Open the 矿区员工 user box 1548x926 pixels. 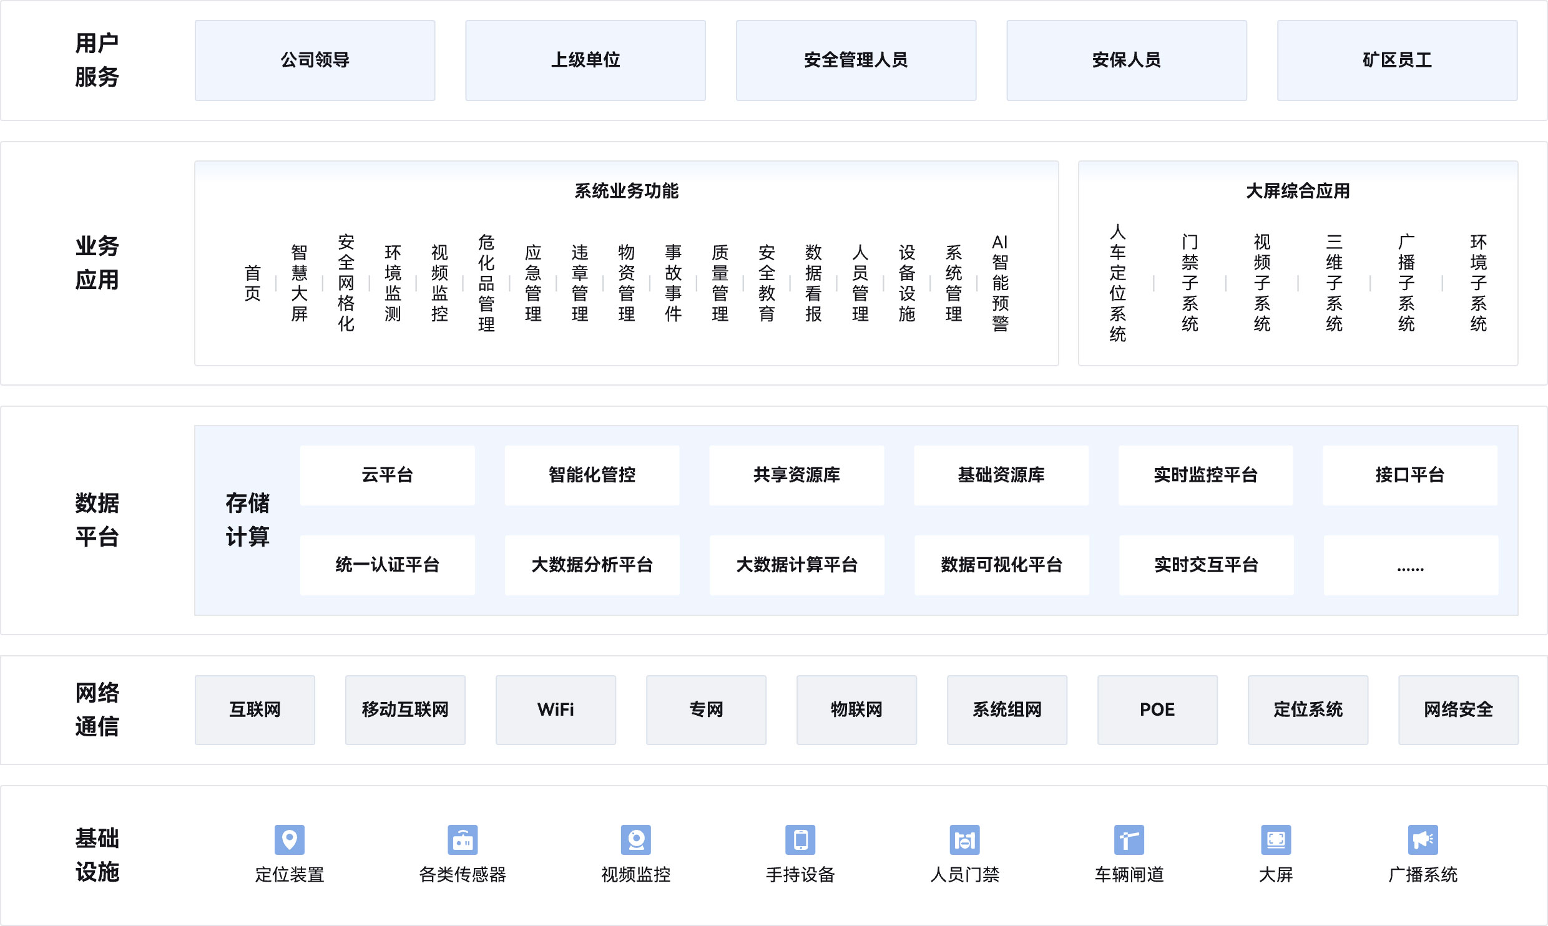1397,61
